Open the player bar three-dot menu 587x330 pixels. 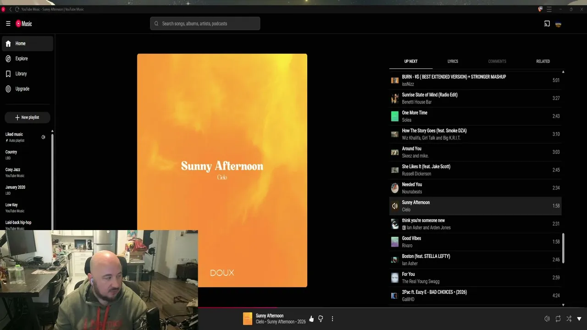pos(332,319)
